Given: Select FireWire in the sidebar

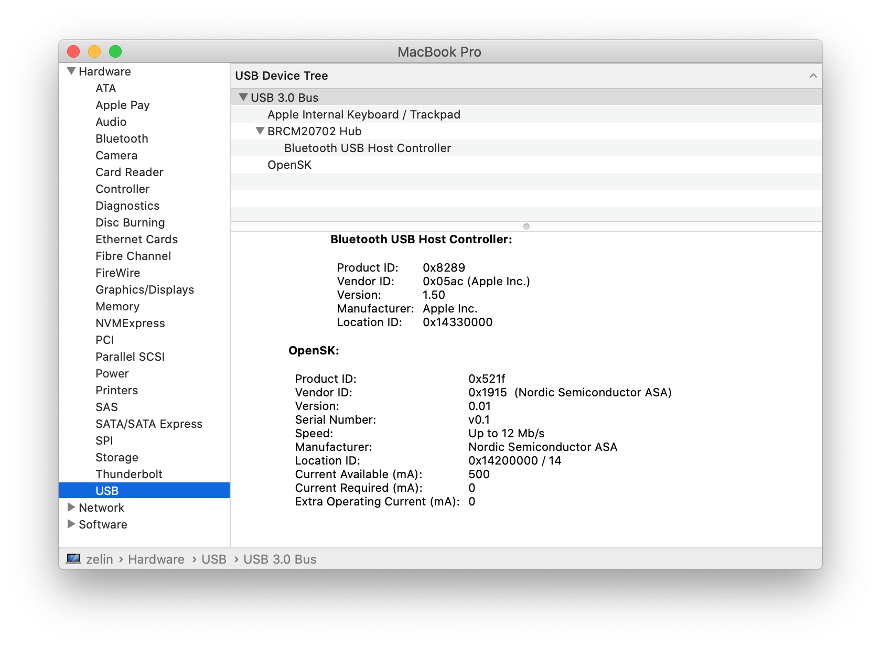Looking at the screenshot, I should pyautogui.click(x=117, y=273).
